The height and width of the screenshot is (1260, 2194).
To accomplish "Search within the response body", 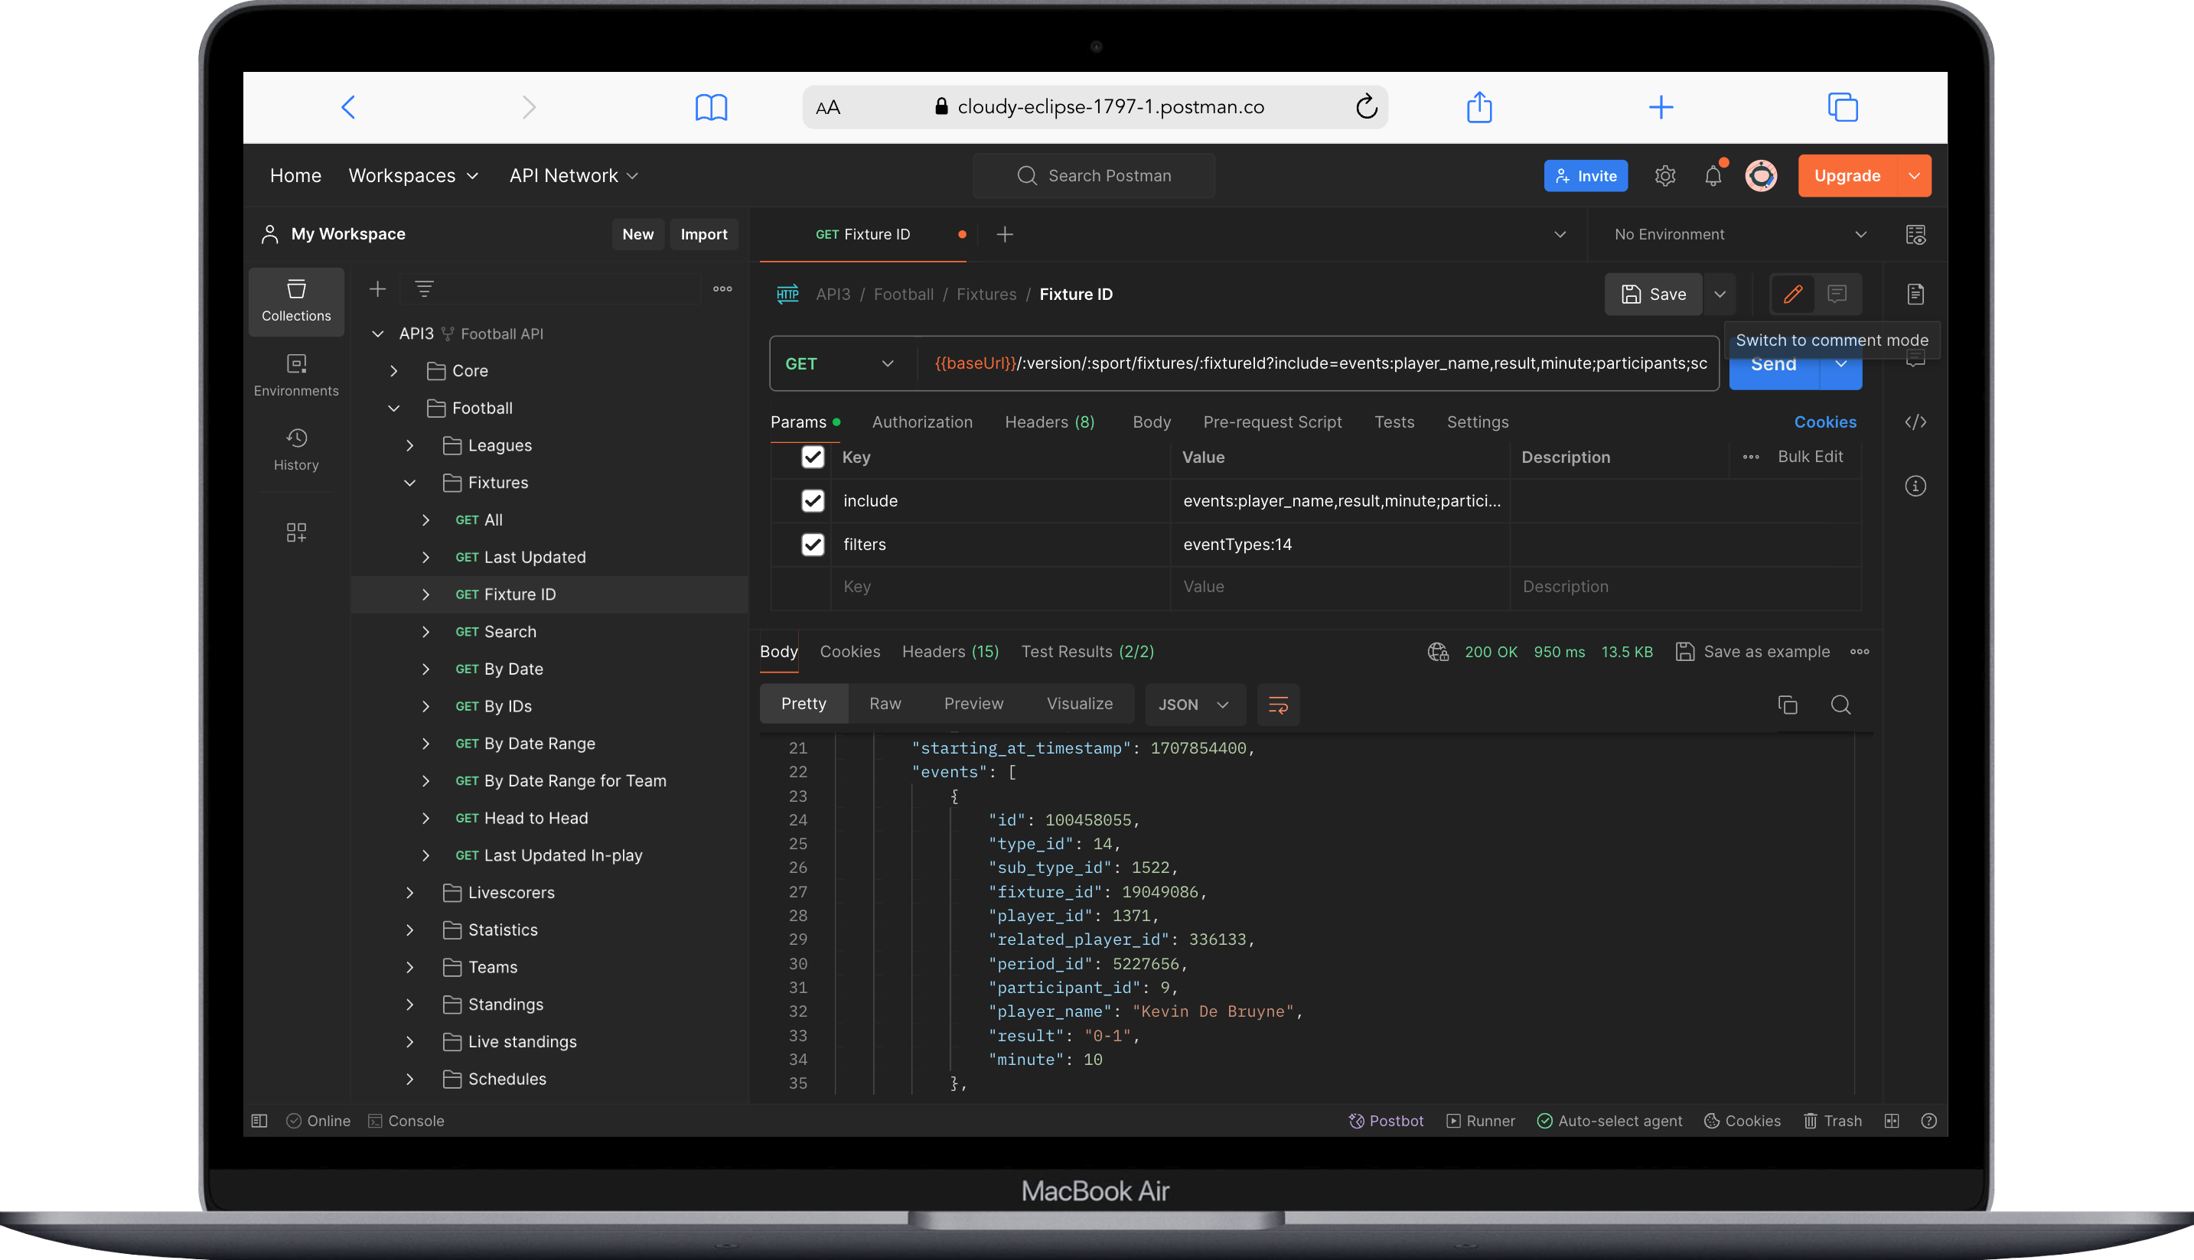I will [x=1840, y=705].
